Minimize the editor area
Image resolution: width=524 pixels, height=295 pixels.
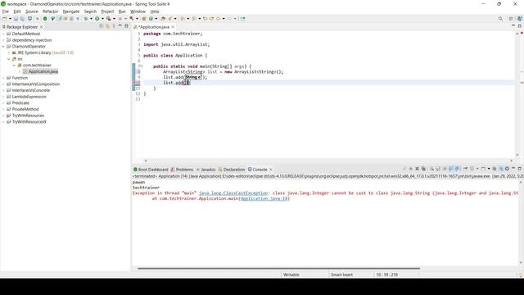[513, 25]
